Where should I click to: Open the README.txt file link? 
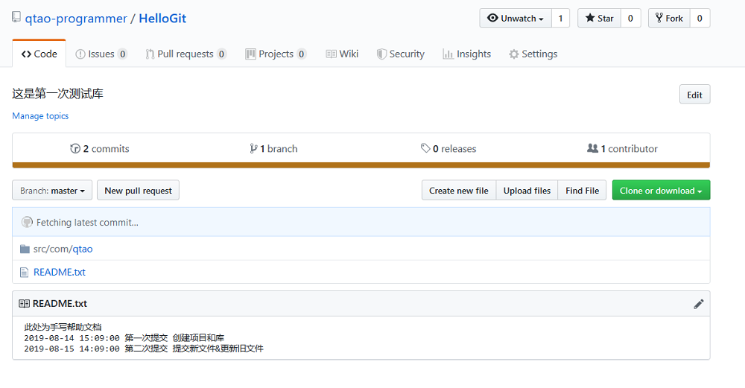coord(60,272)
